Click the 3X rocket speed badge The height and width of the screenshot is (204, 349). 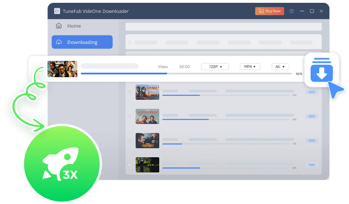pyautogui.click(x=62, y=164)
